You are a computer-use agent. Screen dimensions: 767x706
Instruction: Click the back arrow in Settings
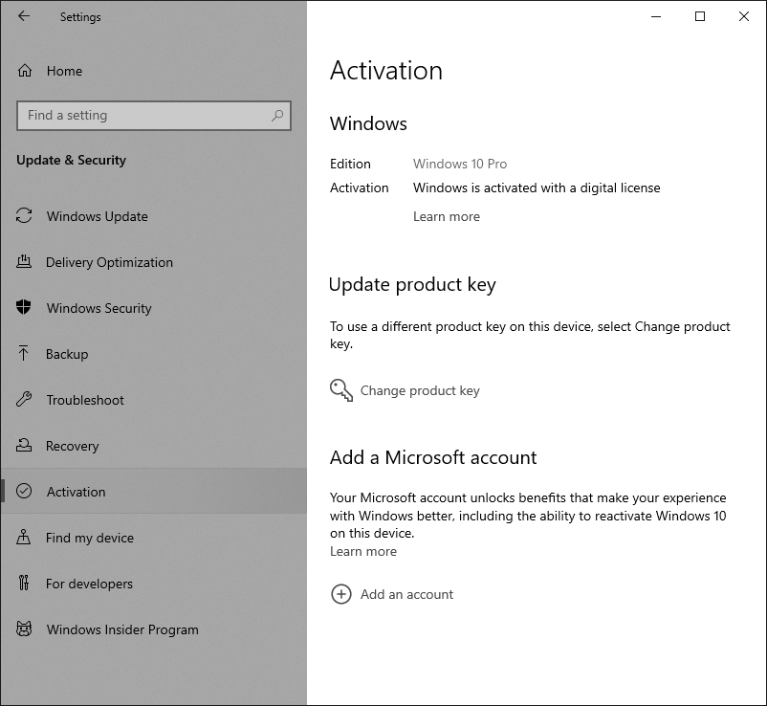tap(24, 16)
